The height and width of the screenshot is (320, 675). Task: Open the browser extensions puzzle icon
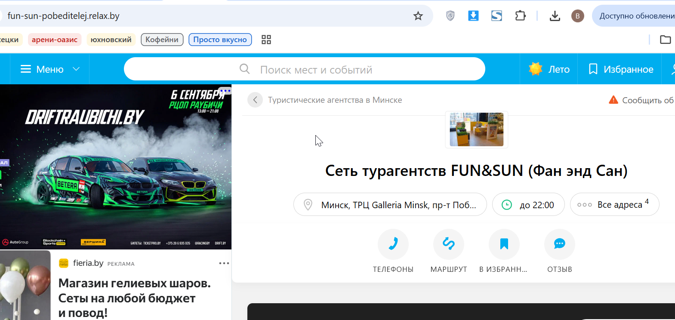tap(520, 16)
